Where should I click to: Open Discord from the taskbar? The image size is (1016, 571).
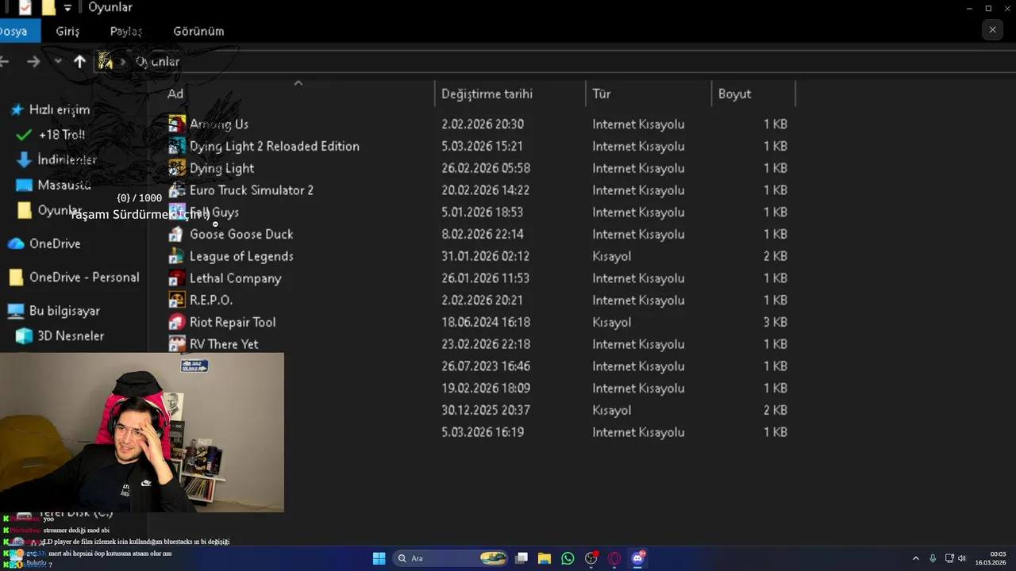pos(637,558)
